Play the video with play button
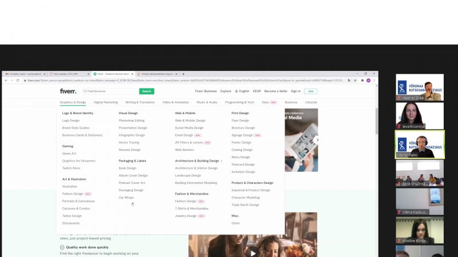The height and width of the screenshot is (257, 458). click(253, 253)
